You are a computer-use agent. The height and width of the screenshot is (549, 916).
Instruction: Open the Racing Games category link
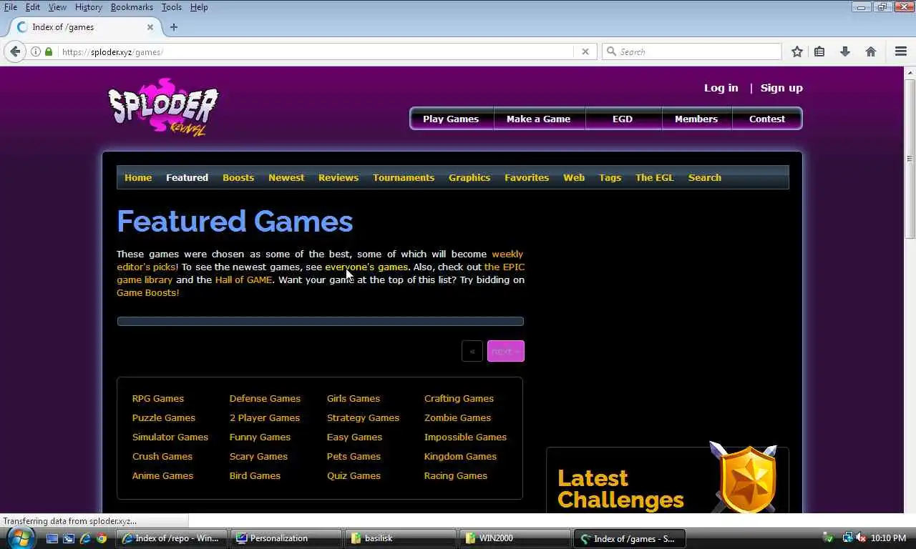tap(455, 475)
